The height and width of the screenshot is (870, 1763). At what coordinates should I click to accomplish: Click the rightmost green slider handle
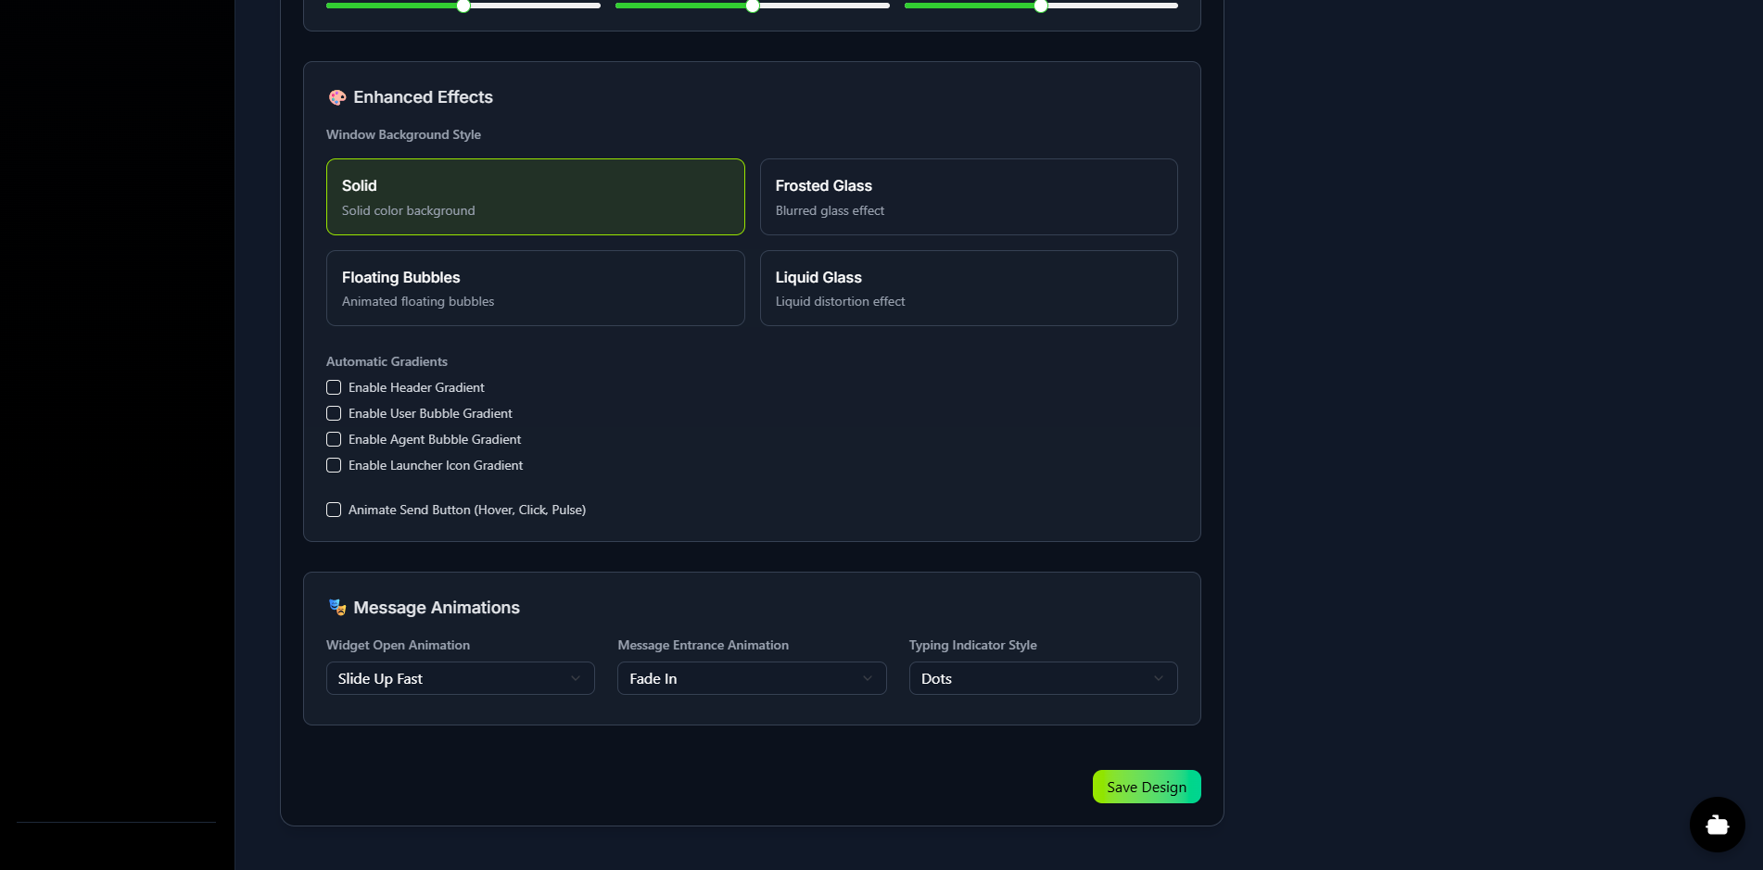tap(1041, 6)
